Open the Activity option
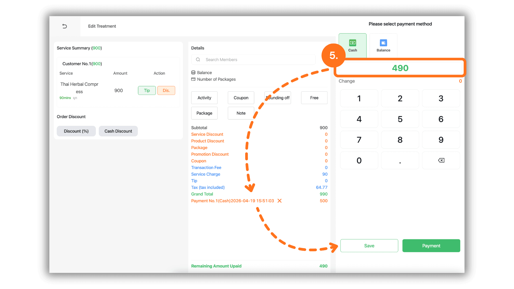Image resolution: width=514 pixels, height=289 pixels. coord(204,98)
